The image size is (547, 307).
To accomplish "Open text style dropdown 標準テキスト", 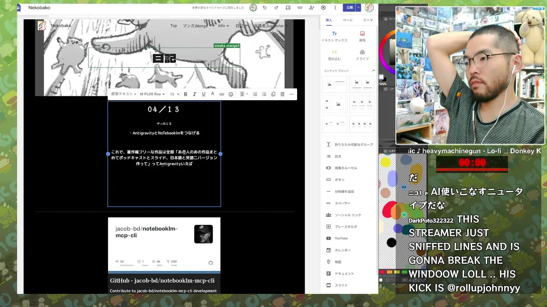I will 124,94.
